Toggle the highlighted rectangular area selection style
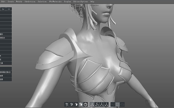 tap(117, 104)
